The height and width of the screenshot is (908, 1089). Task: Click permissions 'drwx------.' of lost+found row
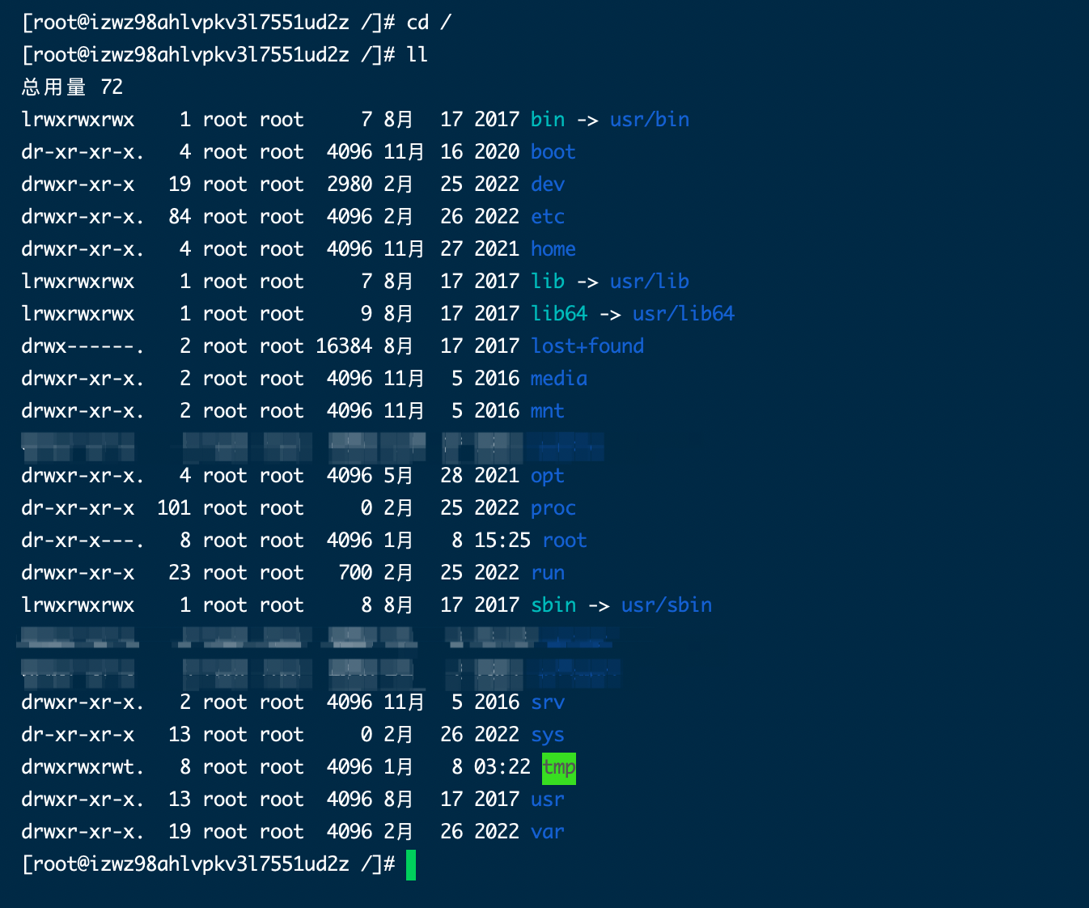click(83, 346)
